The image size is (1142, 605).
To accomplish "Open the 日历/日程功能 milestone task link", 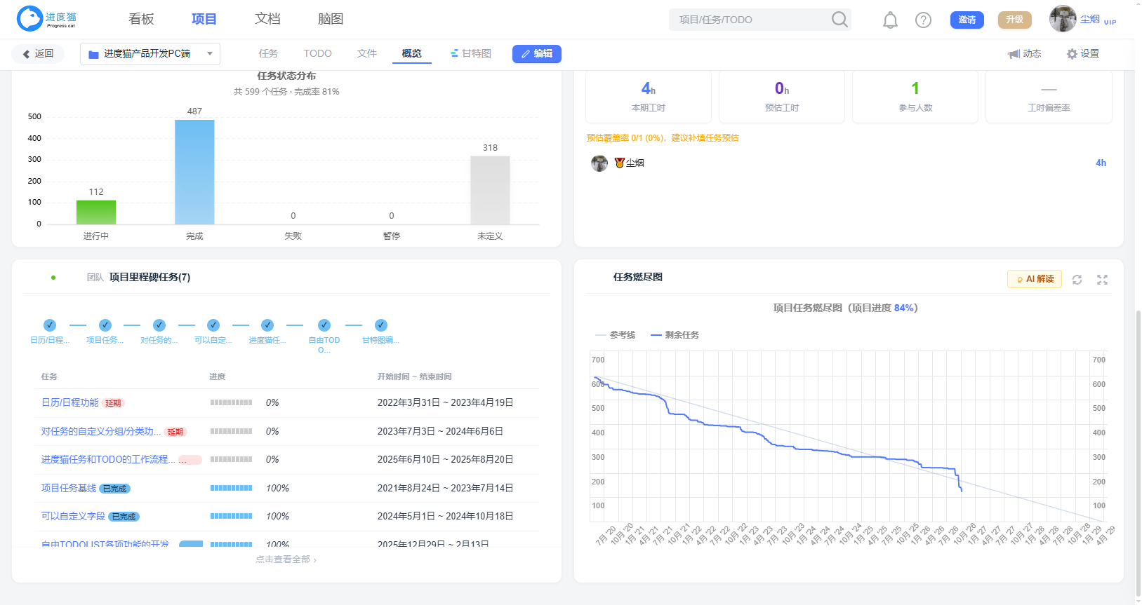I will pos(70,403).
